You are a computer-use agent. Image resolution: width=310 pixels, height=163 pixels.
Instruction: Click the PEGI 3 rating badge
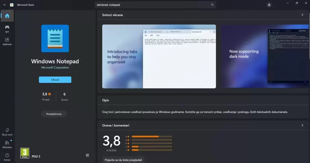coord(25,153)
